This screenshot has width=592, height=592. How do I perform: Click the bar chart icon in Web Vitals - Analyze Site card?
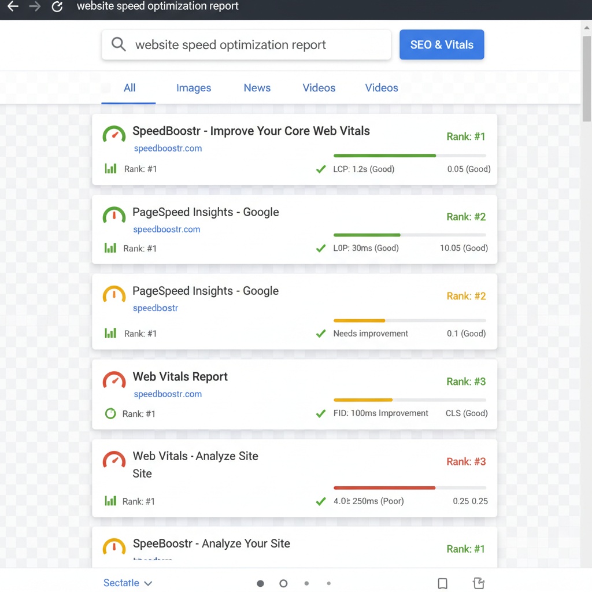coord(110,501)
